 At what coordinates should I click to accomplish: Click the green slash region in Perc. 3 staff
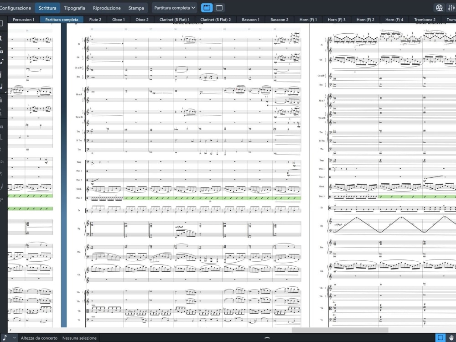212,198
